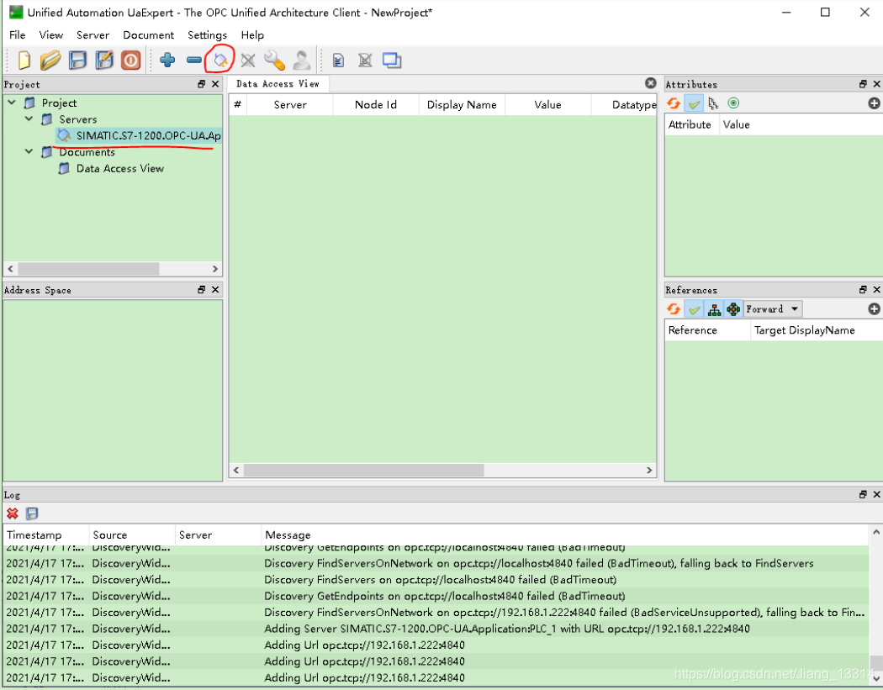Click the disconnect server toolbar icon
The width and height of the screenshot is (883, 690).
click(248, 61)
